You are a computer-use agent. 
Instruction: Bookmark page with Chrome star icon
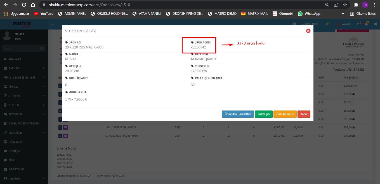tap(345, 5)
